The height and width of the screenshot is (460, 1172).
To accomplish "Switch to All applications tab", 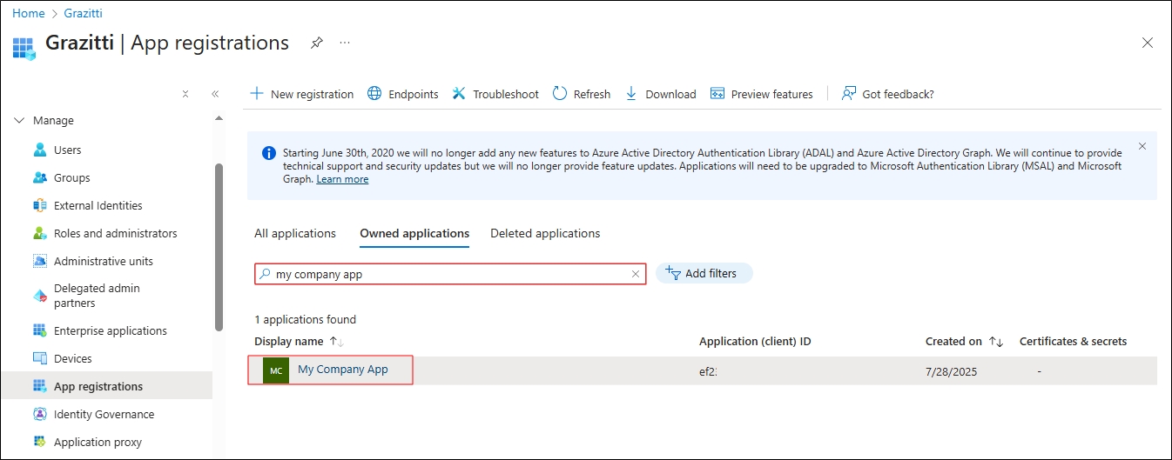I will [294, 234].
